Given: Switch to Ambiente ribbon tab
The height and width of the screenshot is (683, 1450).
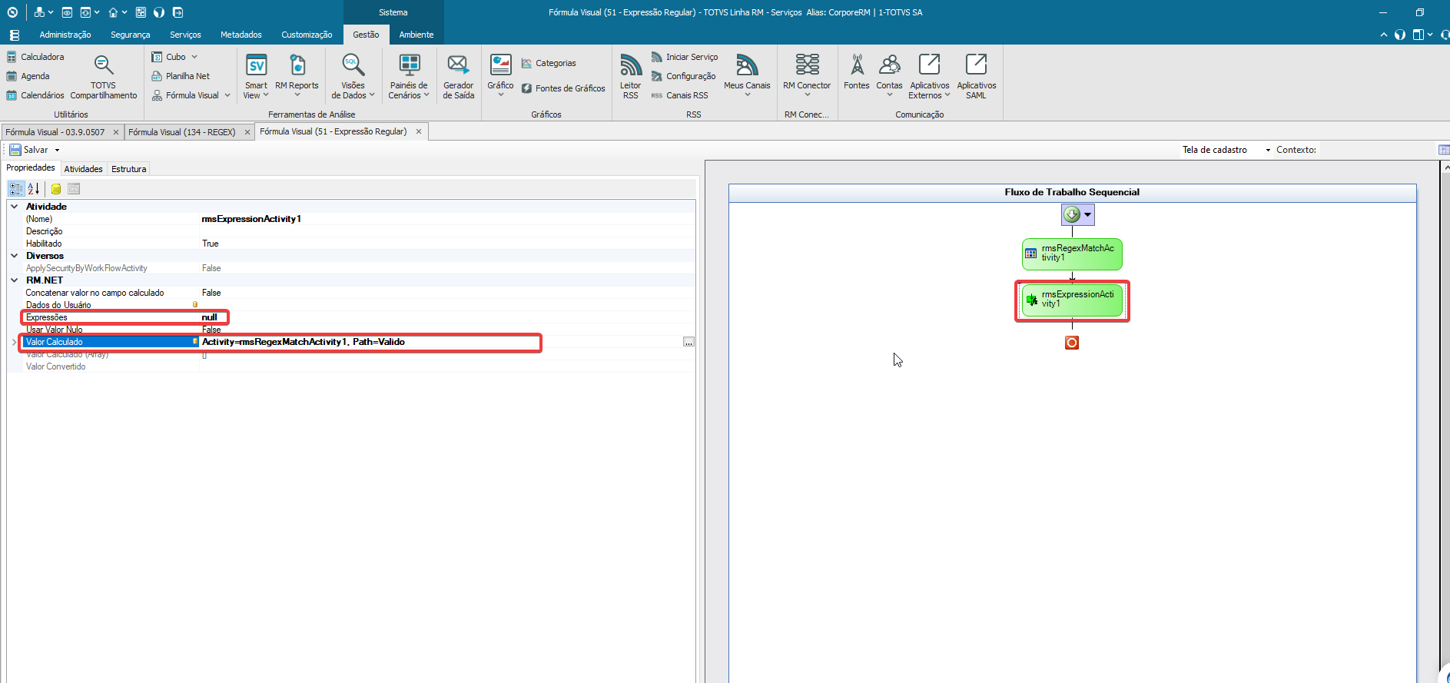Looking at the screenshot, I should coord(416,35).
